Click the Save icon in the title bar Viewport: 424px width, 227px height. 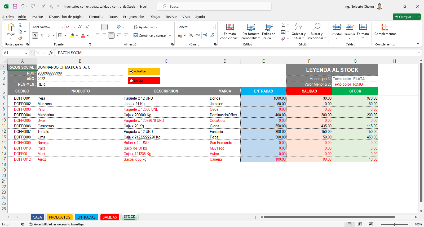coord(15,6)
